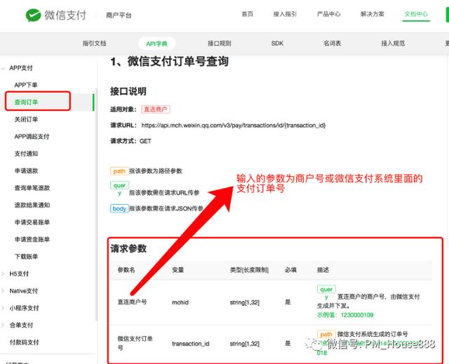Image resolution: width=449 pixels, height=364 pixels.
Task: Open the 产品中心 dropdown menu
Action: 328,15
